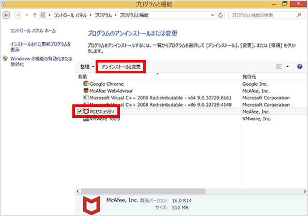The height and width of the screenshot is (216, 308).
Task: Click the Forward navigation arrow
Action: [18, 16]
